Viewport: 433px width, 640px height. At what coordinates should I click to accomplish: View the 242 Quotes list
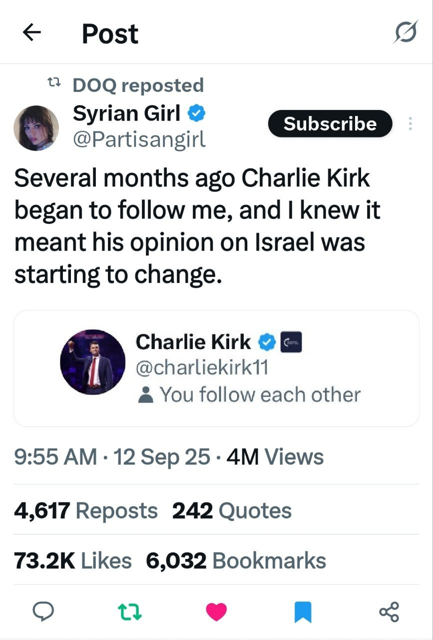[x=232, y=510]
